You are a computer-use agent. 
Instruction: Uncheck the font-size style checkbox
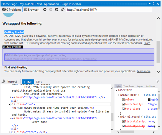click(x=123, y=109)
